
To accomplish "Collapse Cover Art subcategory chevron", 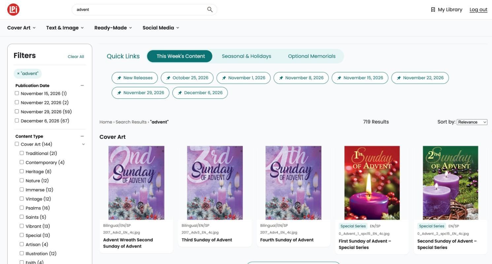I will (x=83, y=144).
